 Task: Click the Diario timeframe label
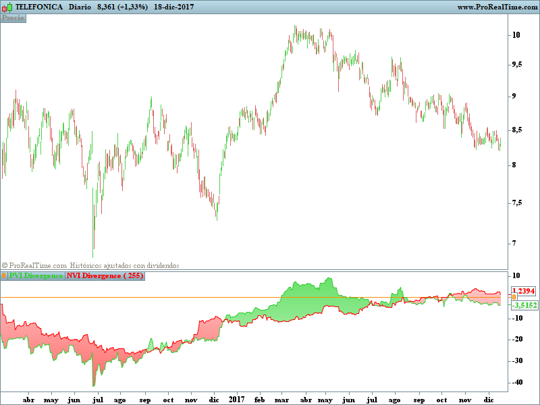coord(80,7)
